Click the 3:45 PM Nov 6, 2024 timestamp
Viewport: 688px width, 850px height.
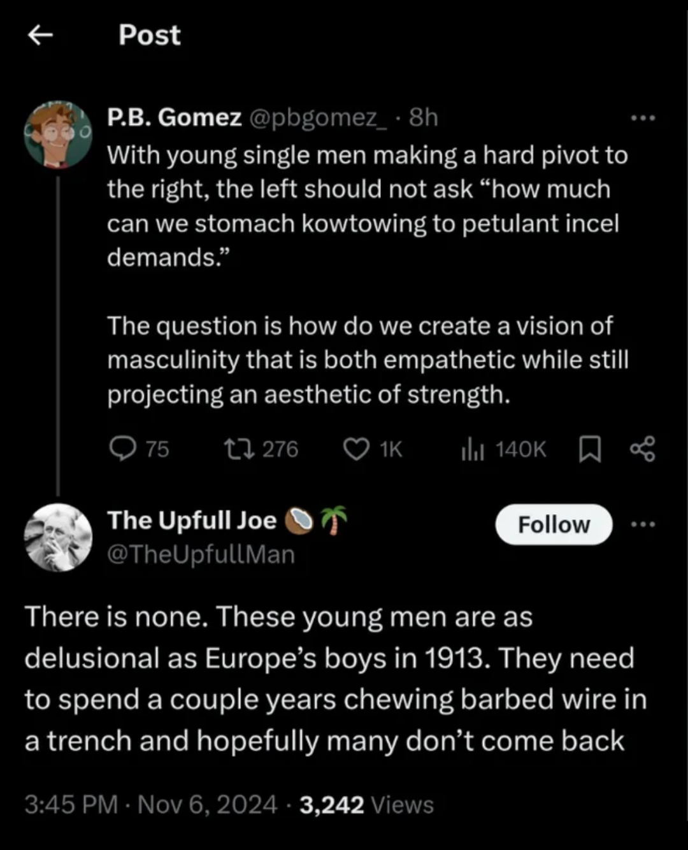click(151, 804)
